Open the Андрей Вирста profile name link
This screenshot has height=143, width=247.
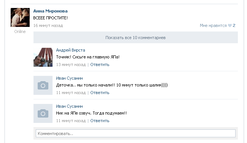pyautogui.click(x=70, y=50)
